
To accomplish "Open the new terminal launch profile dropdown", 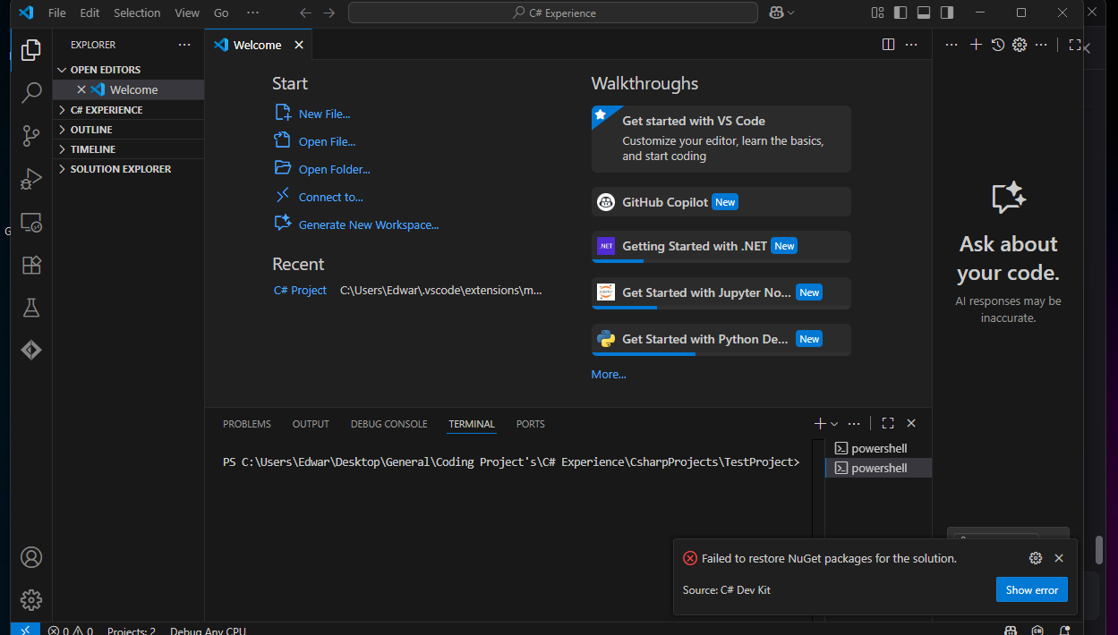I will pos(834,424).
